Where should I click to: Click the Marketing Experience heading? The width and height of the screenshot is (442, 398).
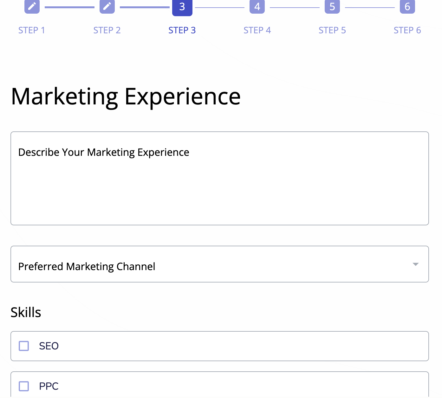pos(126,96)
